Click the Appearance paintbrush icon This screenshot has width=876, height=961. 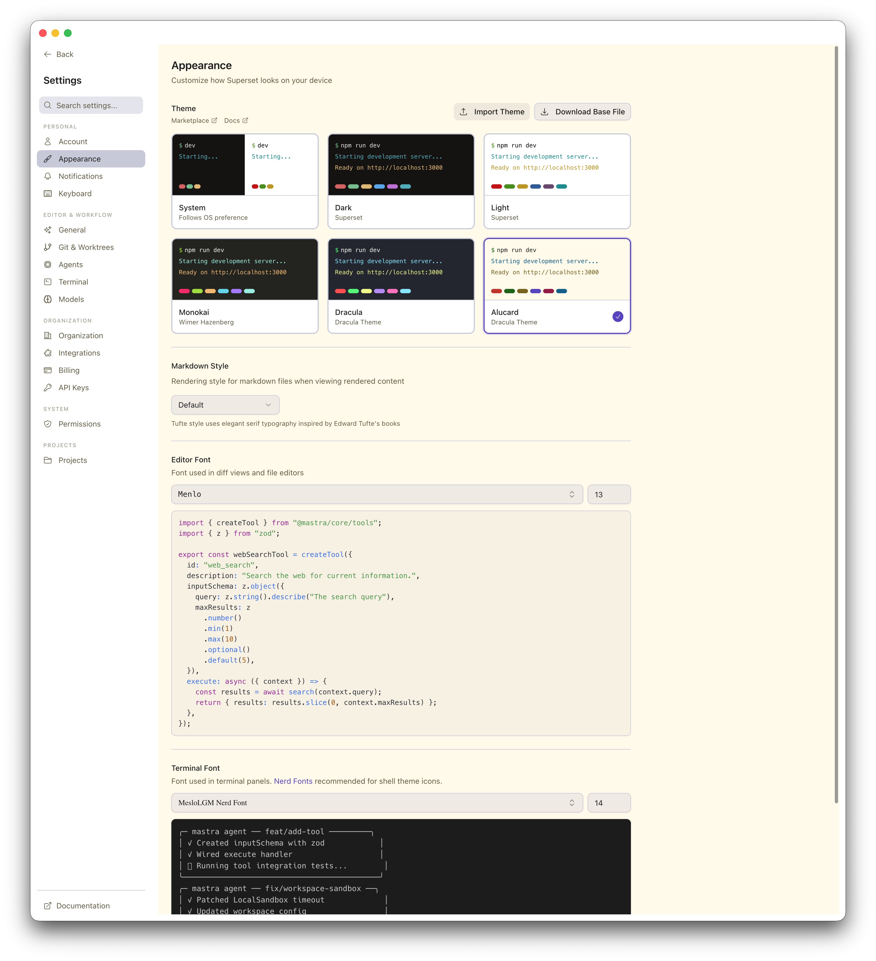tap(48, 159)
